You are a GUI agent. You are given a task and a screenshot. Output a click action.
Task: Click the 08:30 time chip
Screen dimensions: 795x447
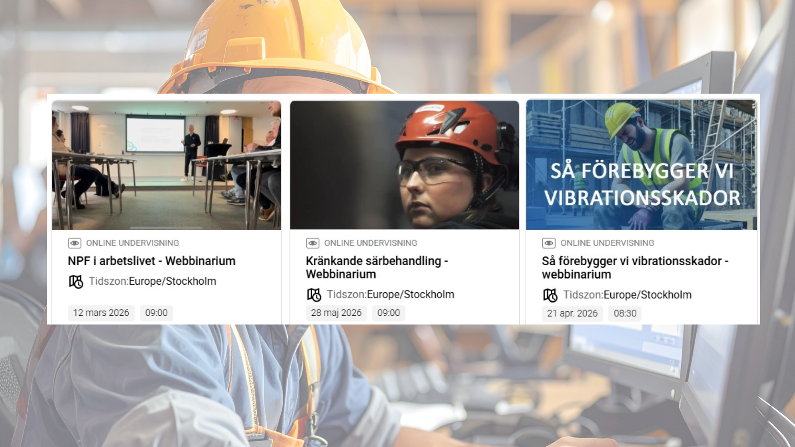click(x=625, y=313)
